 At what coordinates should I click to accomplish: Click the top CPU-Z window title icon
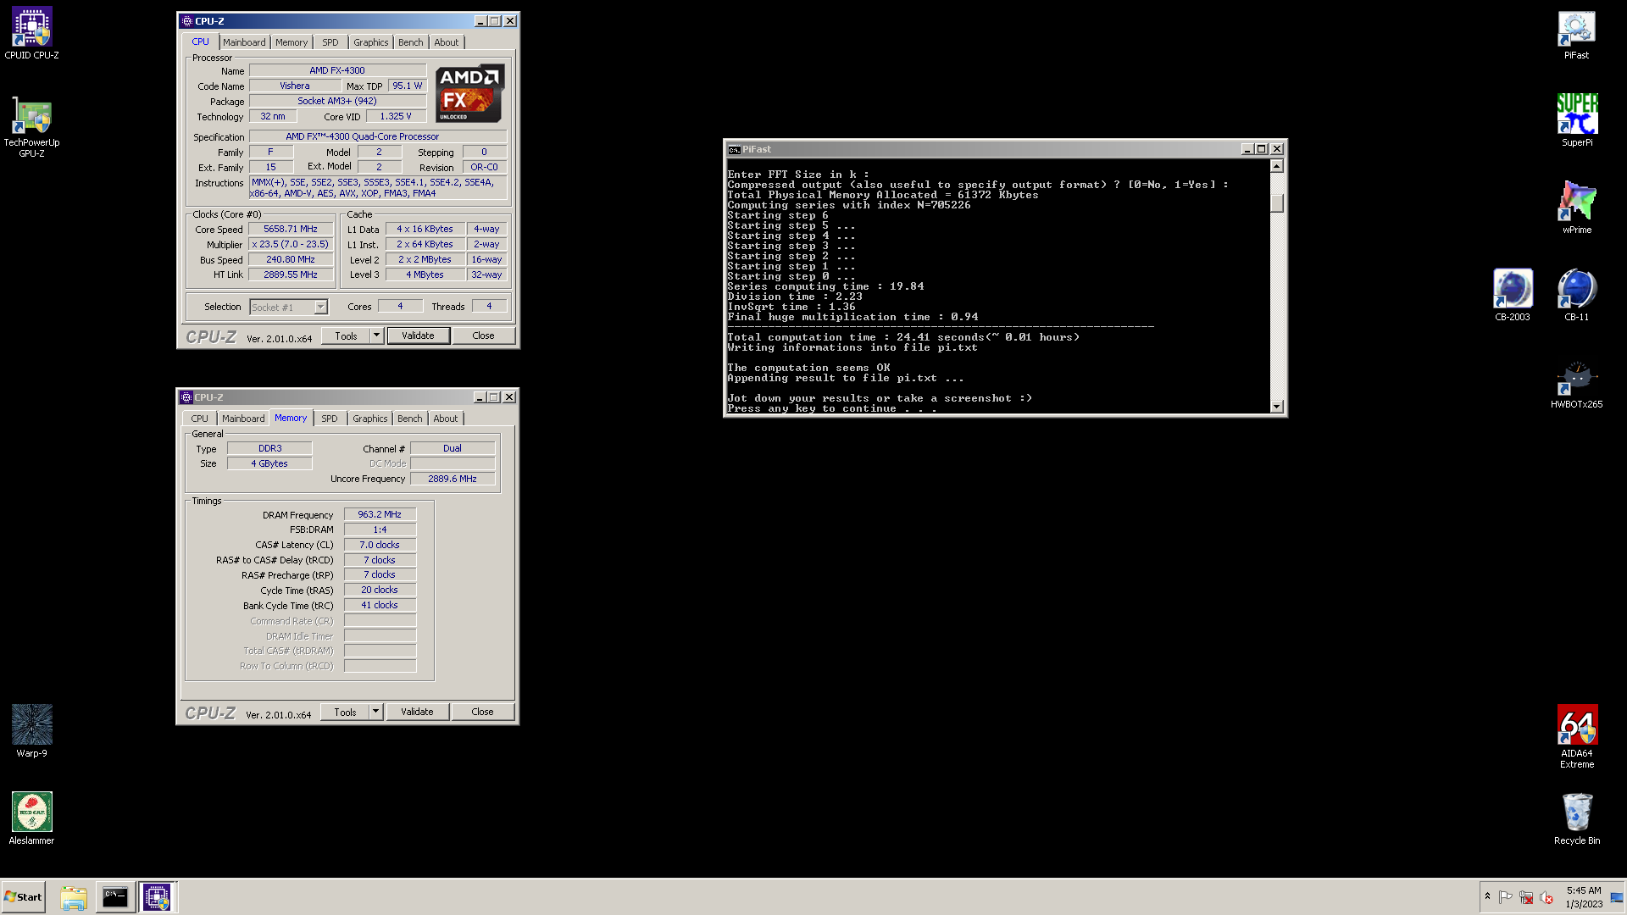[187, 21]
